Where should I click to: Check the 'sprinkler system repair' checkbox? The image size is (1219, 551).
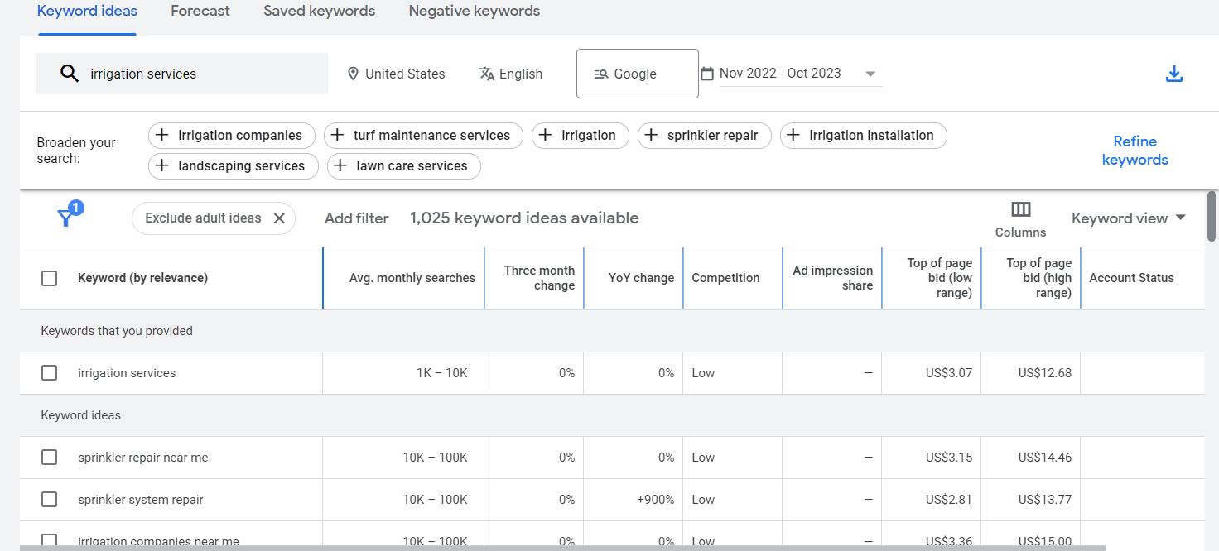click(50, 500)
